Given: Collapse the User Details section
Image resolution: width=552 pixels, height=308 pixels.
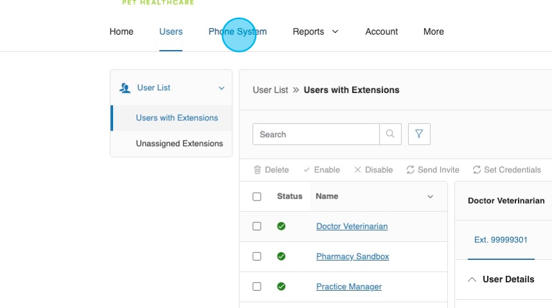Looking at the screenshot, I should (472, 279).
